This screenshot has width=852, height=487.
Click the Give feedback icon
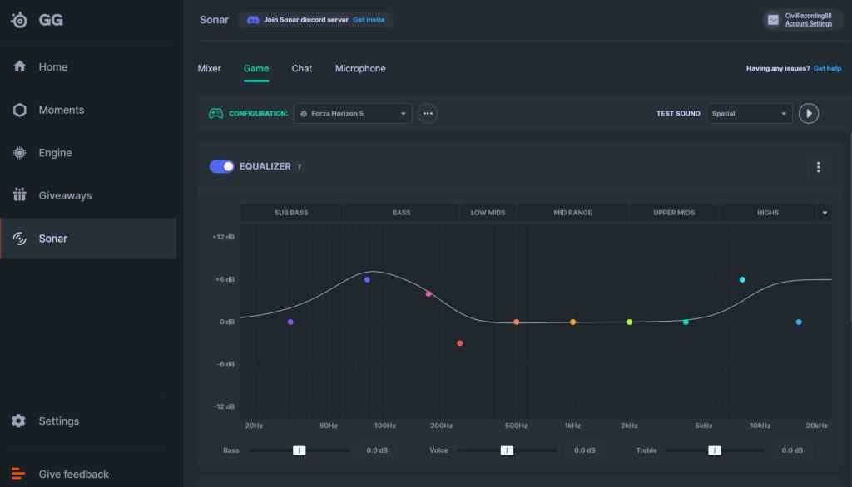19,475
